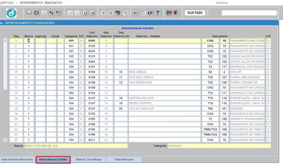Click instrument number cell '128'
The image size is (283, 168).
click(224, 119)
